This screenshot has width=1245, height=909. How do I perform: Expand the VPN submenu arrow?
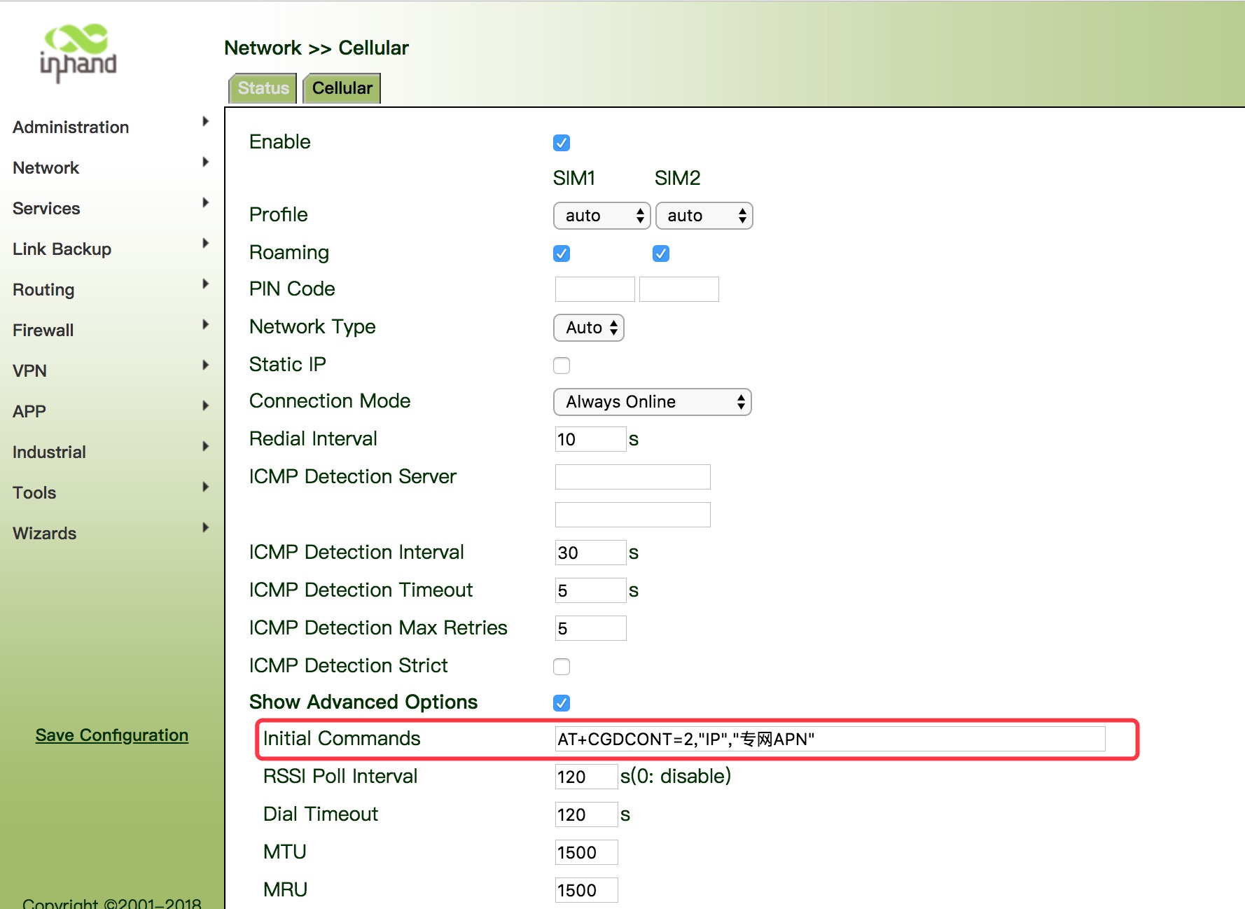pyautogui.click(x=205, y=366)
